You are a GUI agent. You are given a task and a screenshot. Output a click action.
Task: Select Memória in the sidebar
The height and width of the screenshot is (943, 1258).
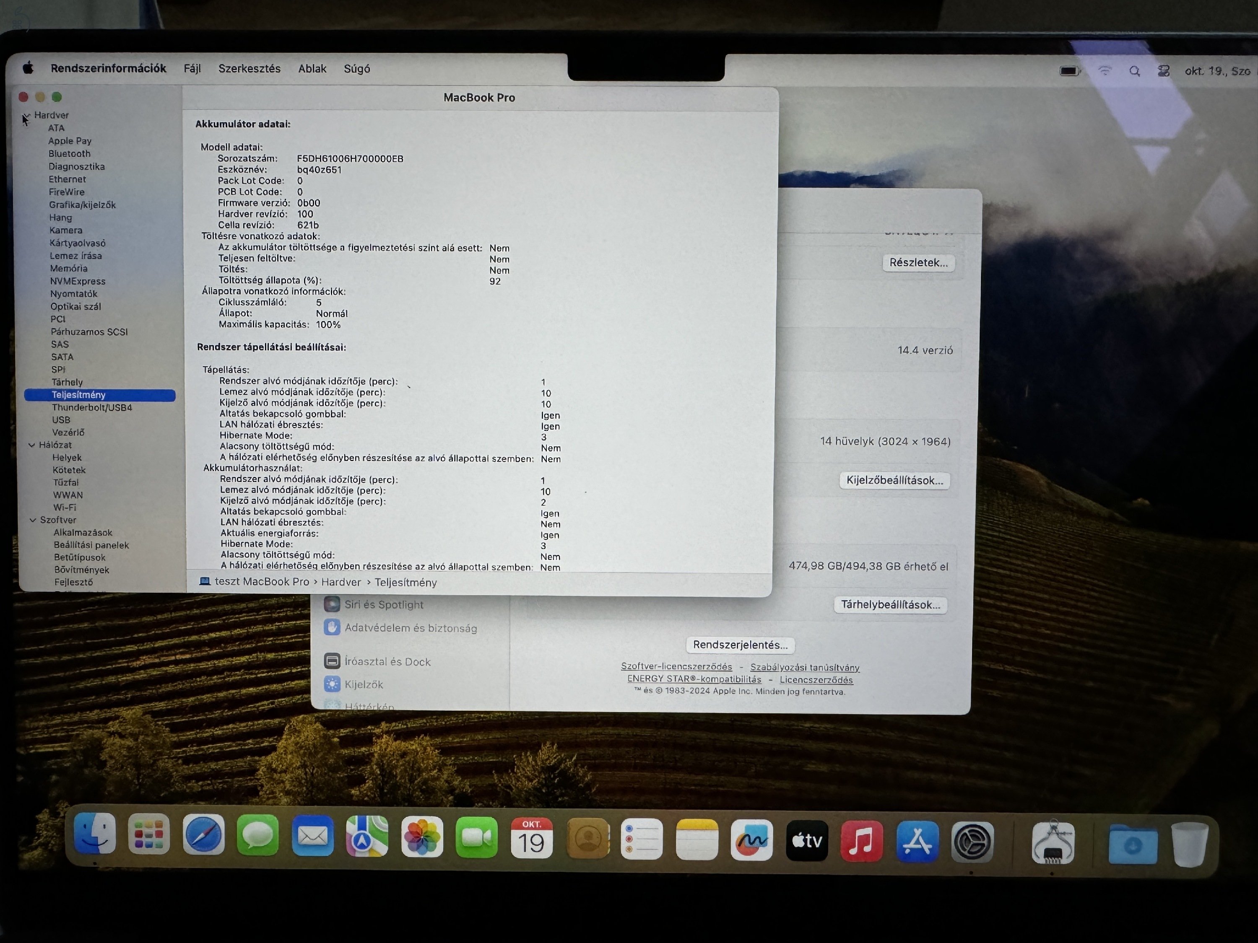point(69,268)
